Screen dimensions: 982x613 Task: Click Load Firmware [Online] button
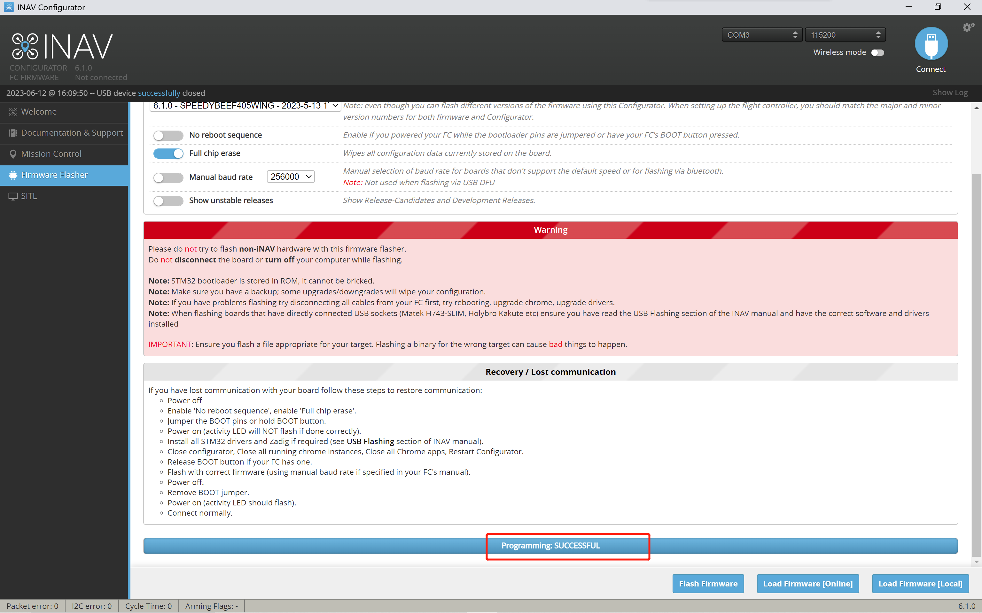(x=807, y=583)
